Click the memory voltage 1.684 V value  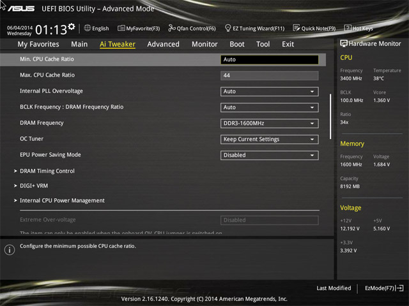382,164
